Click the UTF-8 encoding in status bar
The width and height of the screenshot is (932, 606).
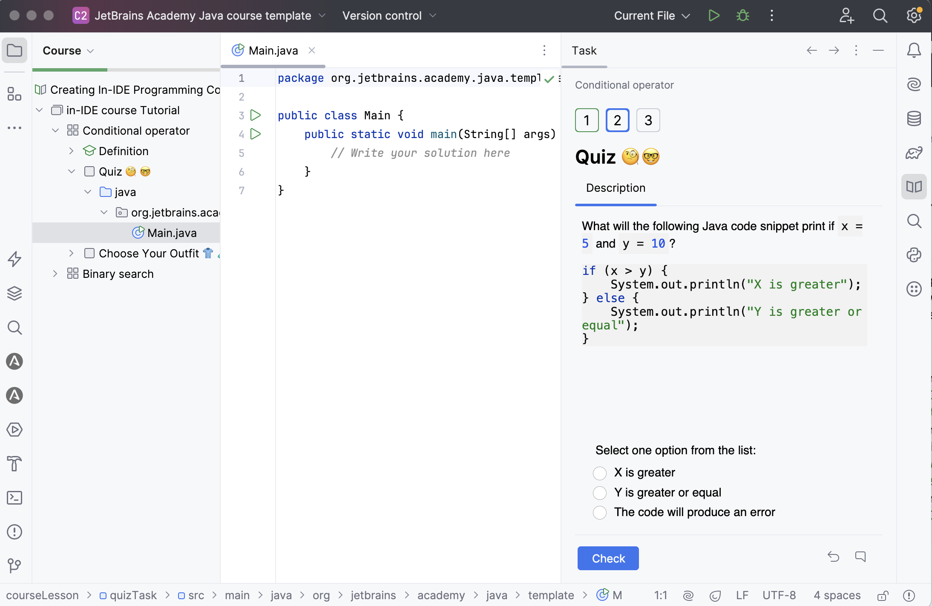(x=779, y=595)
